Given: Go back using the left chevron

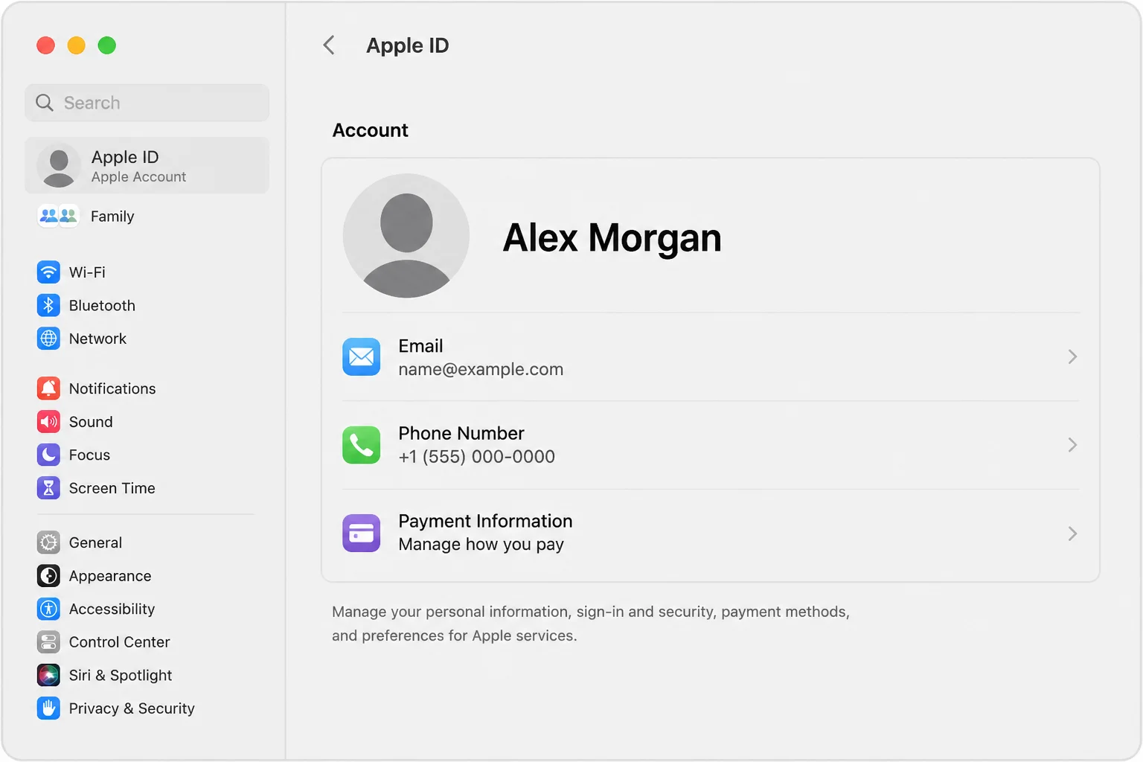Looking at the screenshot, I should coord(329,45).
